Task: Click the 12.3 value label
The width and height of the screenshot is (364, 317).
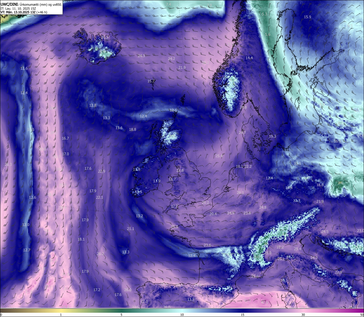Action: [297, 200]
